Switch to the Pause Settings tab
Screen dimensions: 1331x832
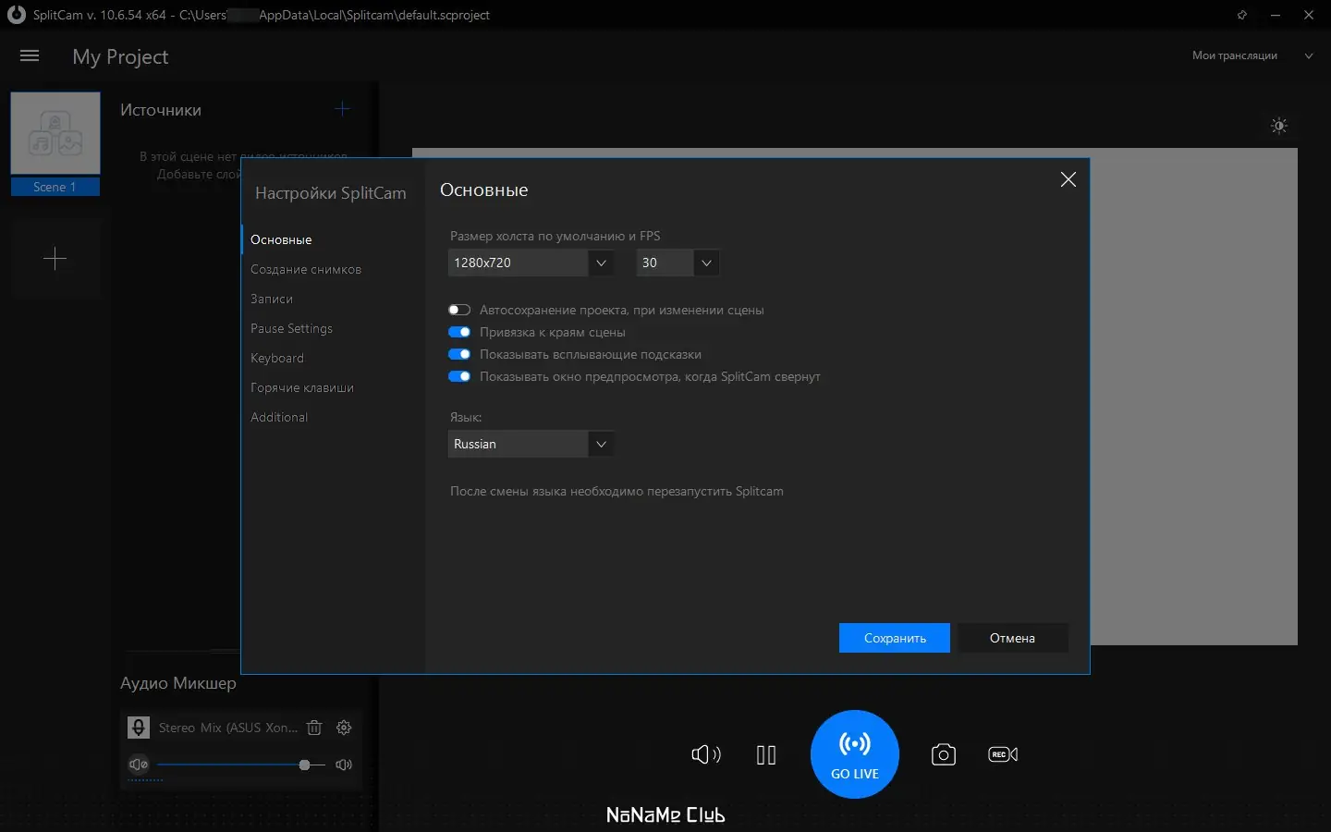pos(291,328)
